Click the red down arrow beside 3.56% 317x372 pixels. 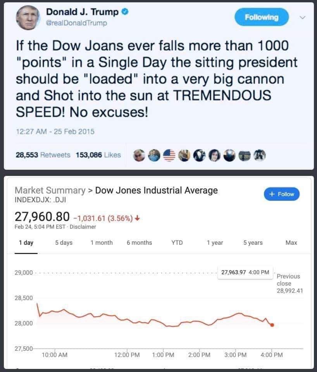[138, 217]
